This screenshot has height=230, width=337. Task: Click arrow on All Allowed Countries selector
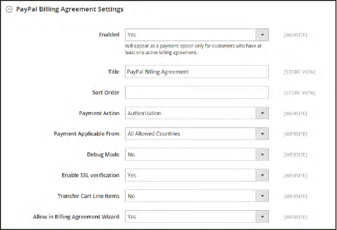[262, 134]
